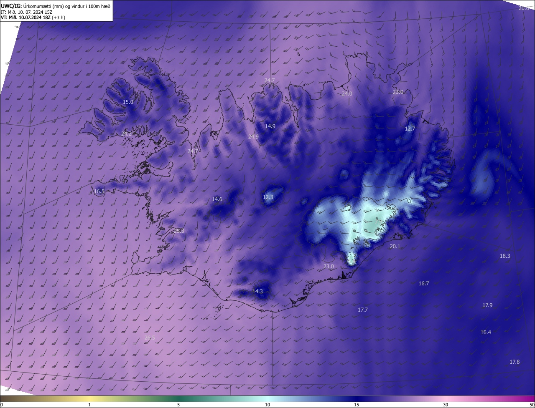Click the 20.1 value label
This screenshot has height=408, width=535.
(x=395, y=246)
